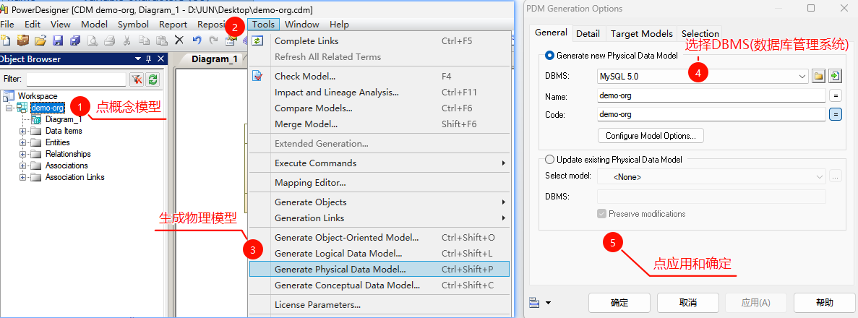The height and width of the screenshot is (318, 858).
Task: Click the 确定 button
Action: (619, 303)
